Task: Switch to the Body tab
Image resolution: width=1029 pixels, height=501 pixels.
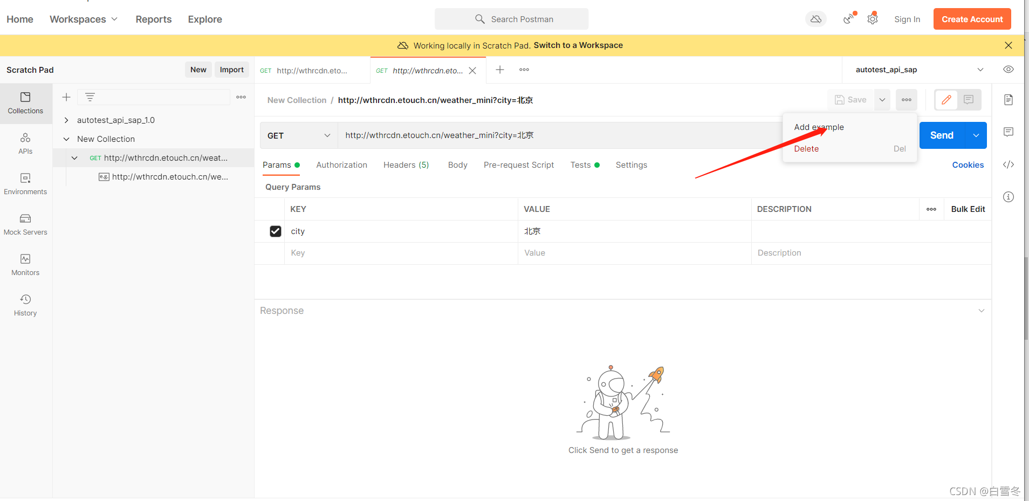Action: (x=457, y=165)
